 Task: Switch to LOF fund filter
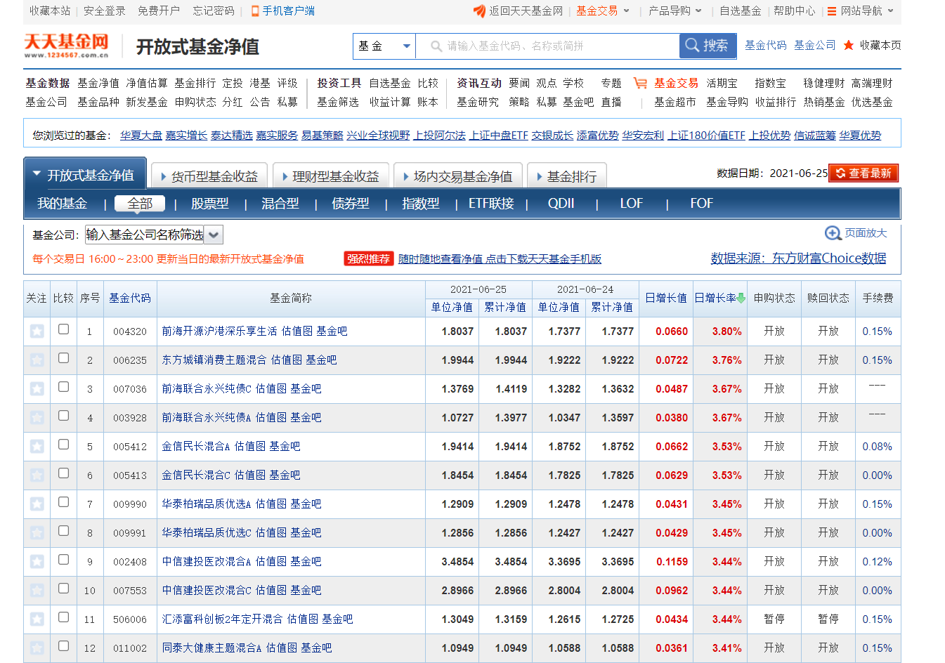632,204
